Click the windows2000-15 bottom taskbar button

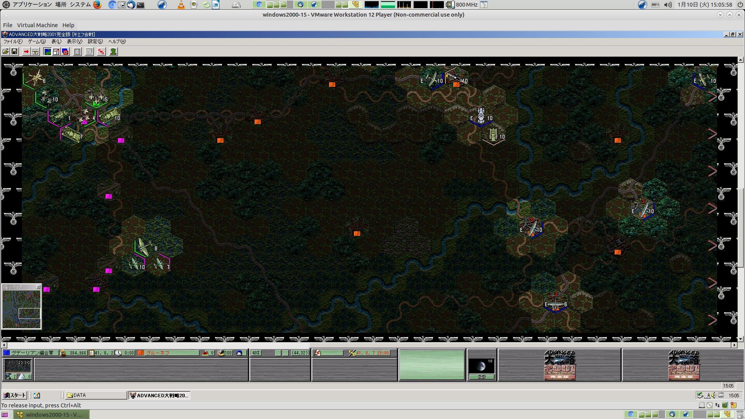coord(52,414)
